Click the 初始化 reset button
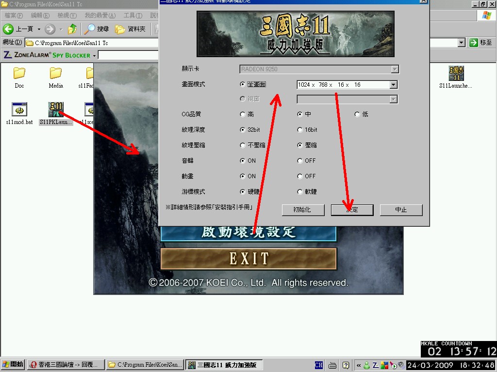Image resolution: width=497 pixels, height=372 pixels. [303, 210]
